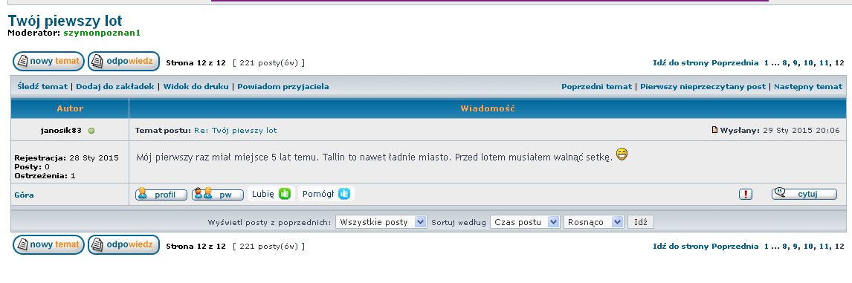Screen dimensions: 852x283
Task: Jump to 'Pierwszy nieprzeczytany post'
Action: (703, 86)
